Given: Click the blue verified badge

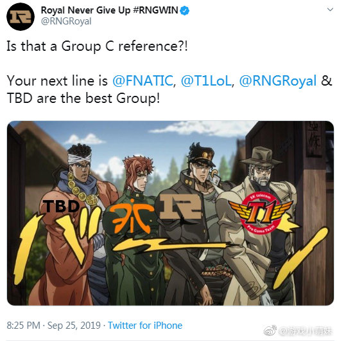Looking at the screenshot, I should (x=184, y=11).
